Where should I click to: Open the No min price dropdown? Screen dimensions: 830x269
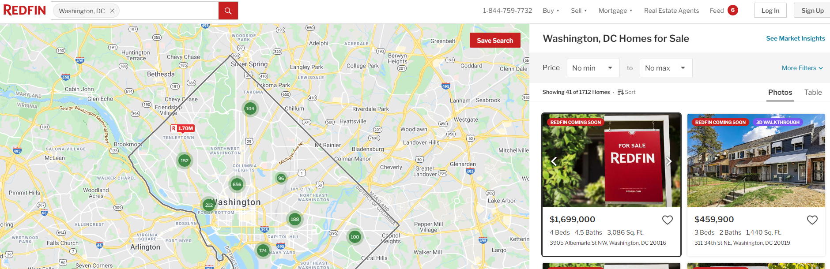click(593, 68)
